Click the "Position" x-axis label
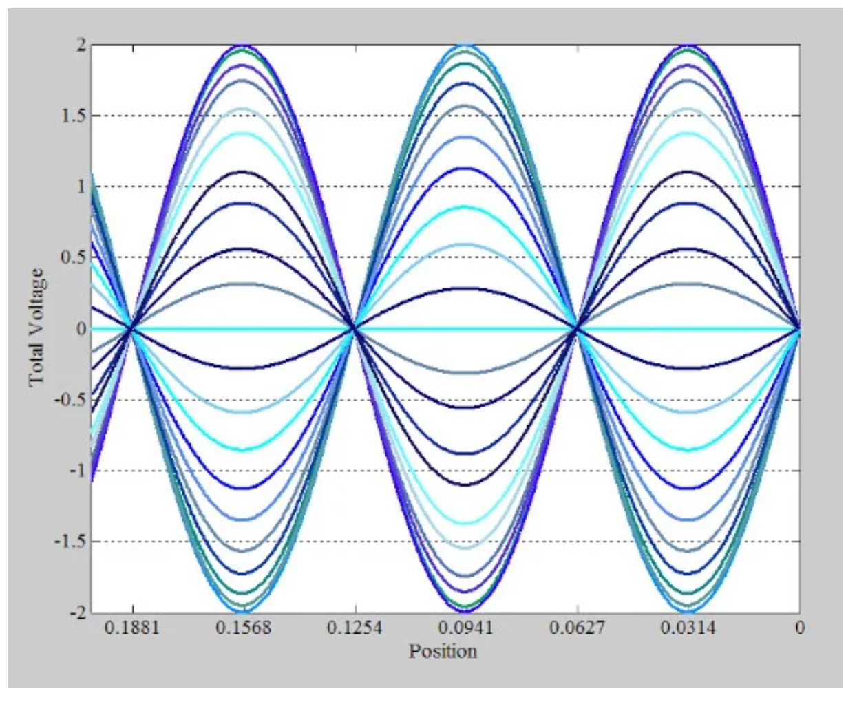 click(443, 651)
